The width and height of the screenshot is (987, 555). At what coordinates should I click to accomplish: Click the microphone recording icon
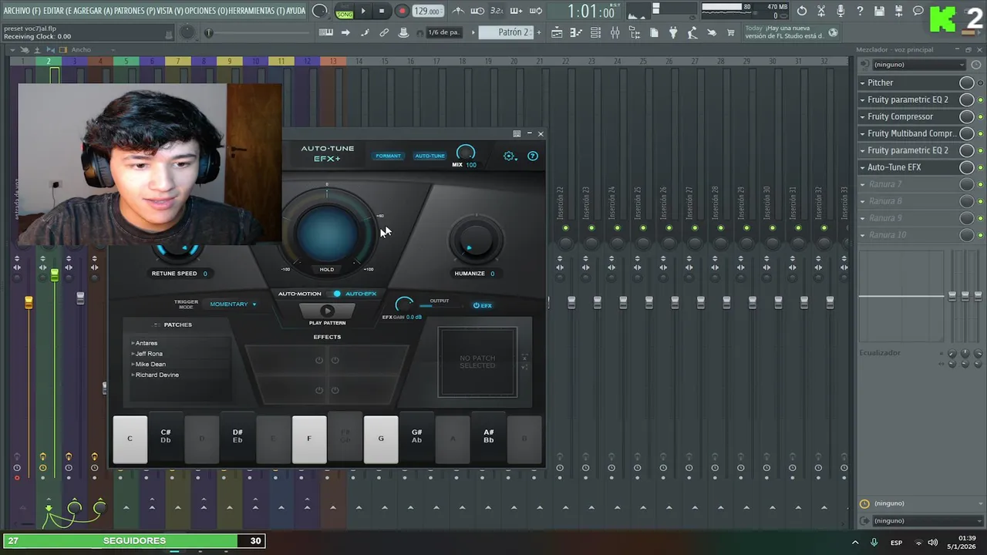(x=840, y=11)
